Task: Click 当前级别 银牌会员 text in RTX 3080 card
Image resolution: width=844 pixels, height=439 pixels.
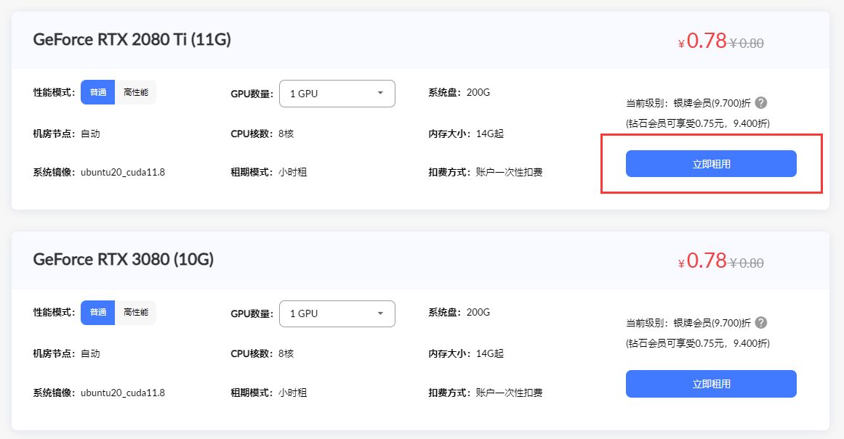Action: (688, 323)
